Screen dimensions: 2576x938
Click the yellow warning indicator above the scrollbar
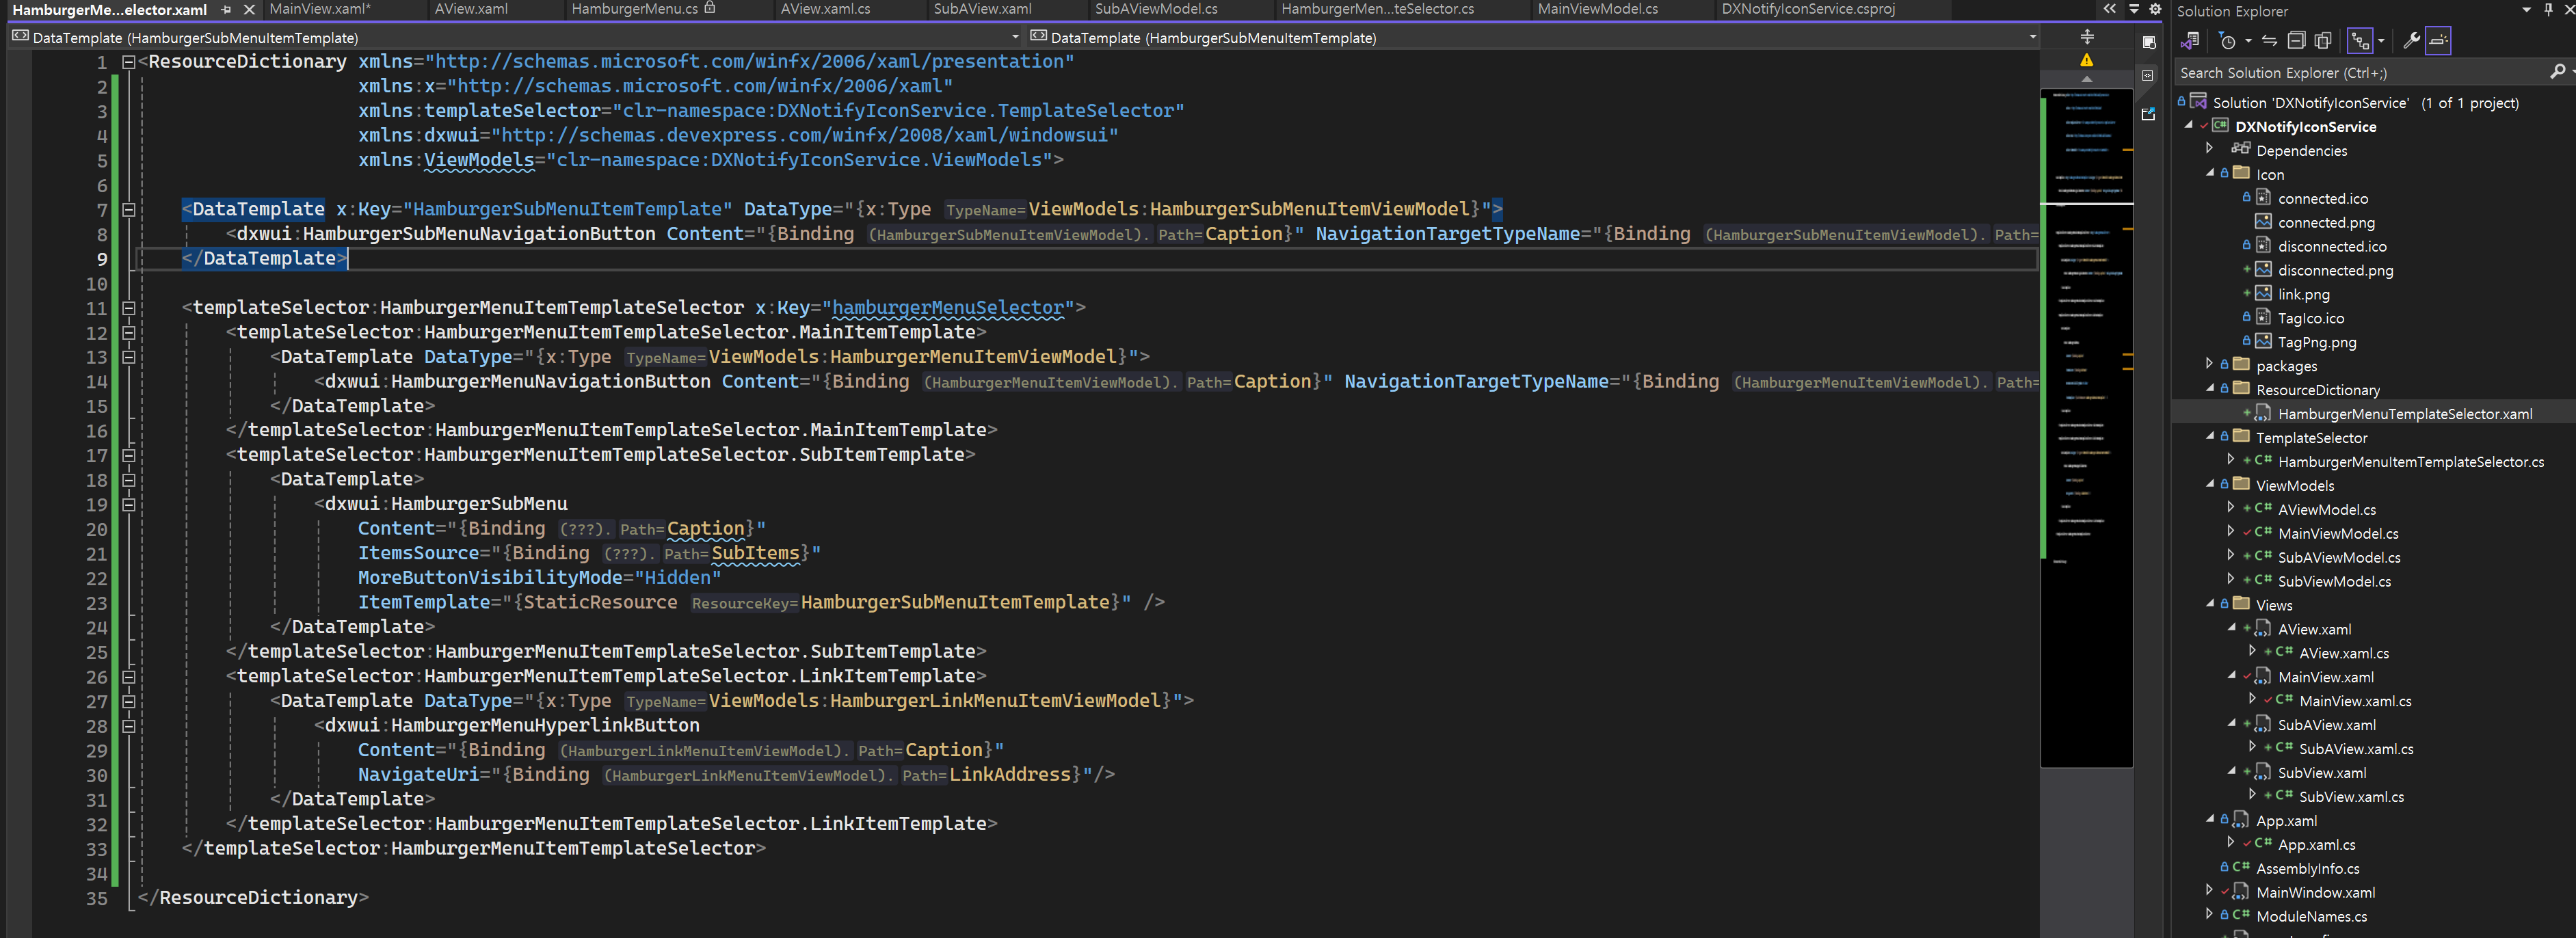(2086, 60)
